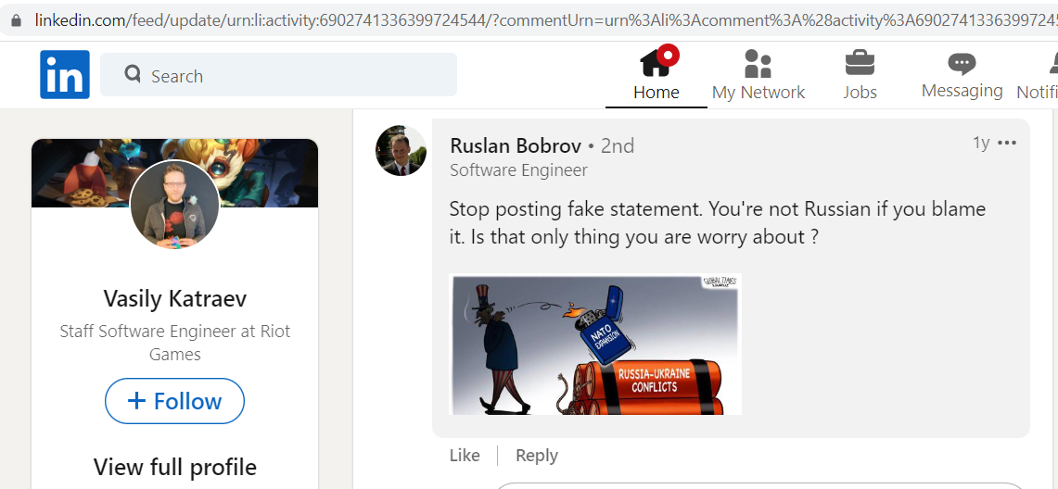Click the LinkedIn logo icon
1058x489 pixels.
[x=65, y=75]
